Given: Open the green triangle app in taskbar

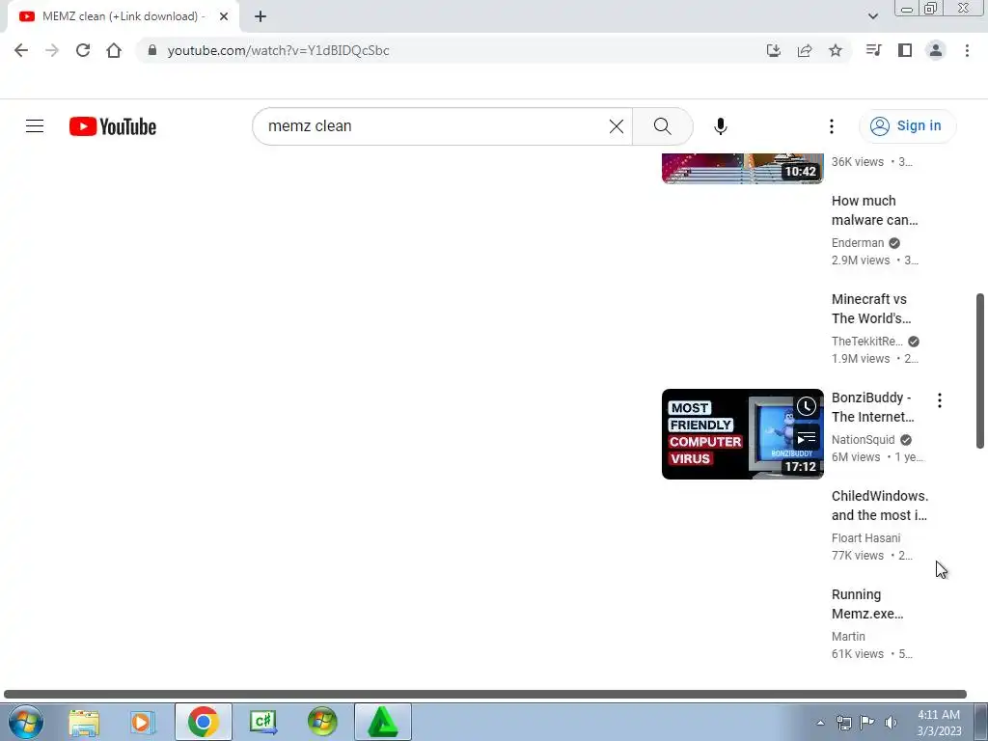Looking at the screenshot, I should coord(382,722).
